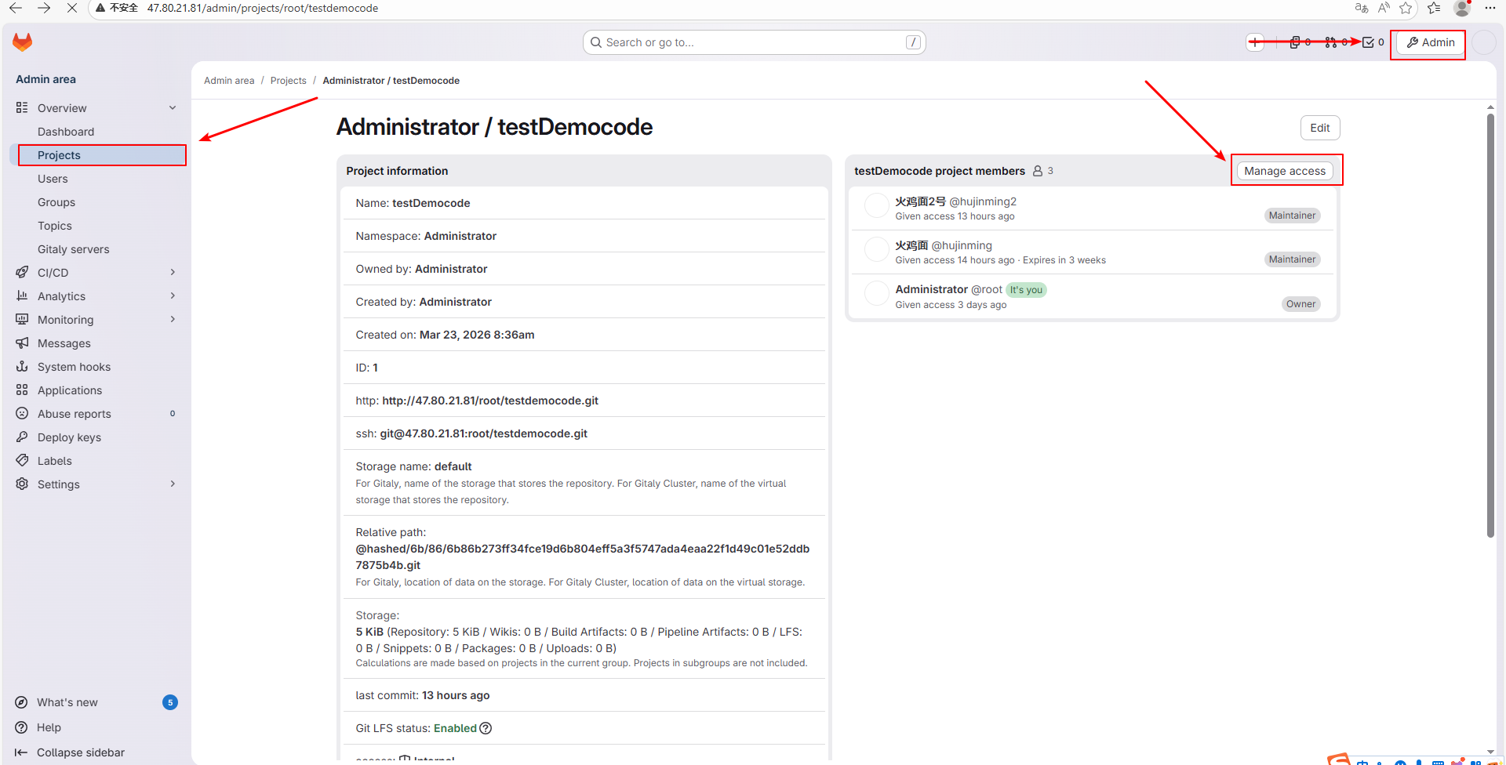Click the browser forward arrow
Image resolution: width=1506 pixels, height=765 pixels.
coord(44,8)
